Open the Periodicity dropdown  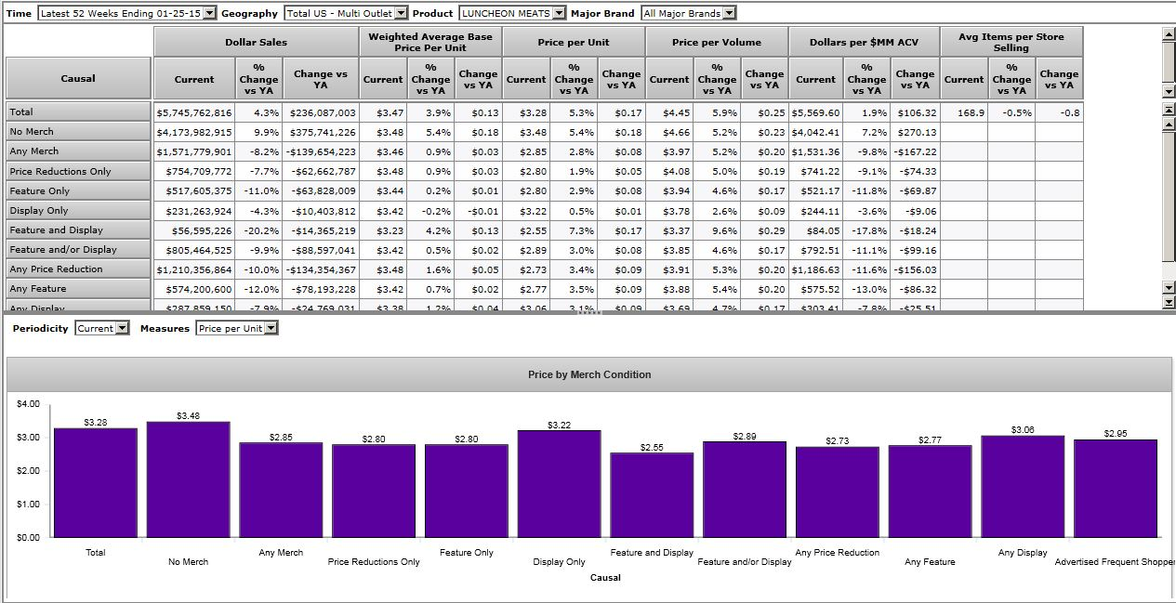[101, 328]
